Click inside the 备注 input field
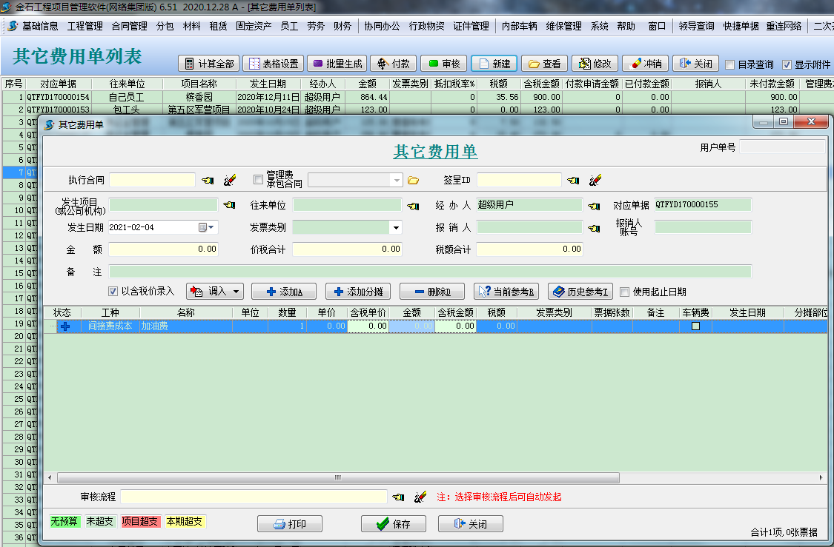Image resolution: width=834 pixels, height=547 pixels. [430, 270]
